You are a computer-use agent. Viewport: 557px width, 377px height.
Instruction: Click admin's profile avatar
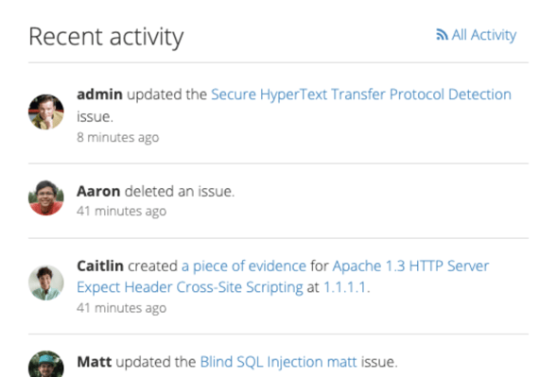pyautogui.click(x=46, y=111)
